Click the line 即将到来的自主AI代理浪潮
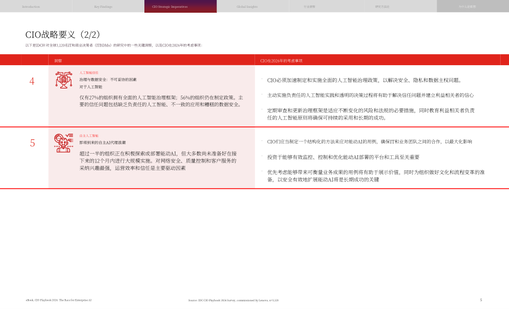 (102, 143)
